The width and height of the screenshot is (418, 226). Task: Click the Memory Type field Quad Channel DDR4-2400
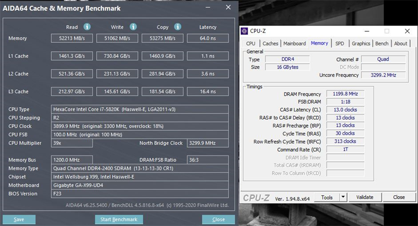(x=140, y=168)
